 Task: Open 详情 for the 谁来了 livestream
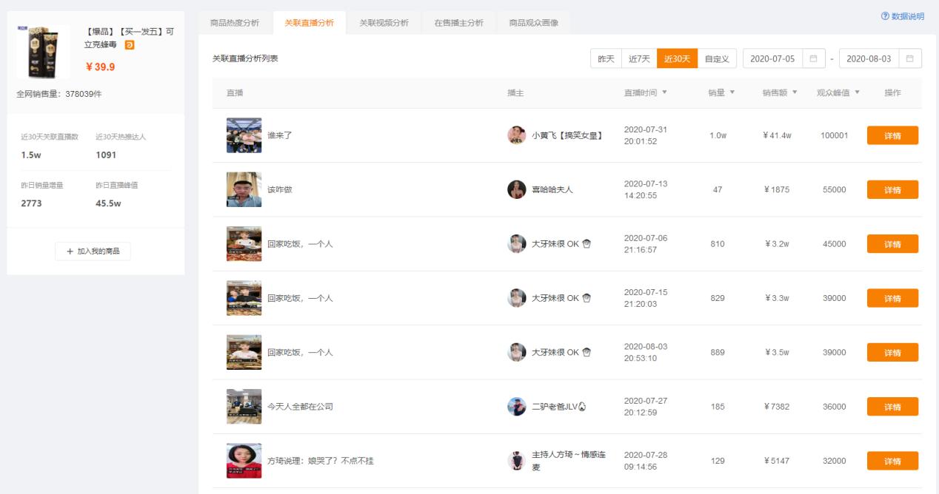click(x=892, y=135)
